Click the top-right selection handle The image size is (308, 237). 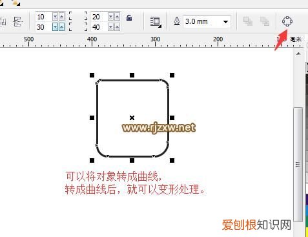coord(172,75)
